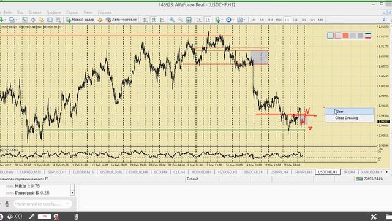The height and width of the screenshot is (221, 392).
Task: Click the speaker audio icon in bottom bar
Action: click(x=10, y=217)
